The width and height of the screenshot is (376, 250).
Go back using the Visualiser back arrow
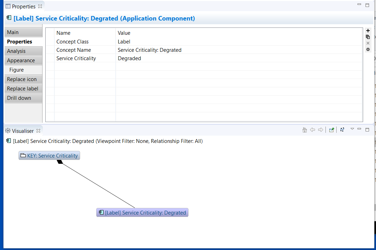click(x=313, y=129)
